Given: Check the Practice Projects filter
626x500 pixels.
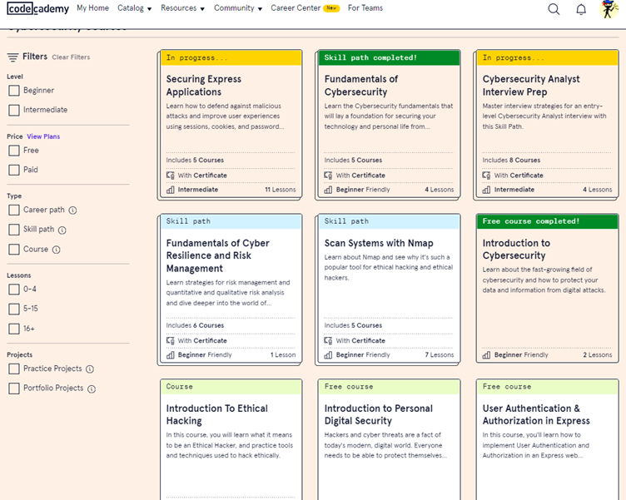Looking at the screenshot, I should (14, 369).
